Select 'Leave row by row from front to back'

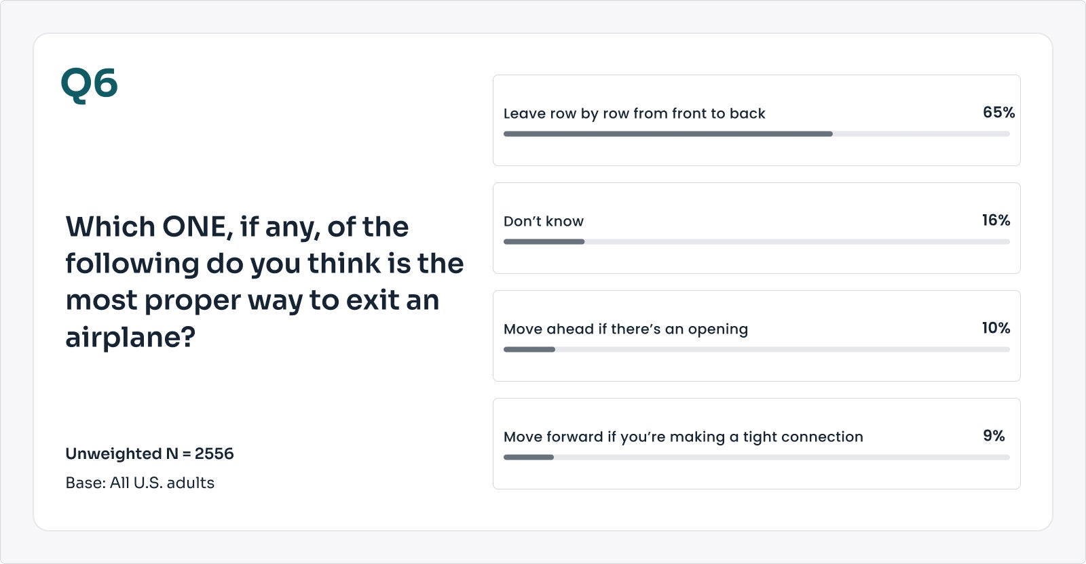click(634, 113)
